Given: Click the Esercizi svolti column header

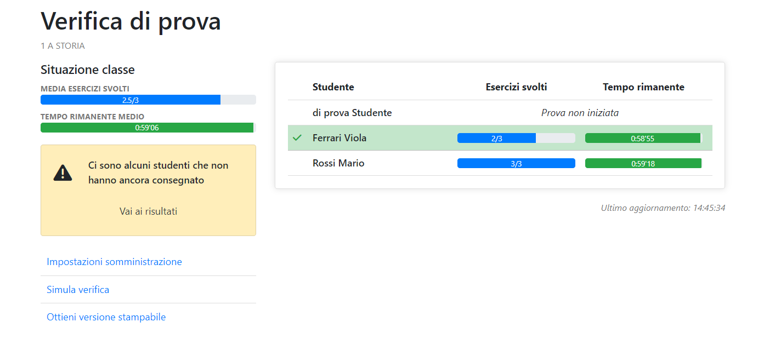Looking at the screenshot, I should [x=516, y=87].
